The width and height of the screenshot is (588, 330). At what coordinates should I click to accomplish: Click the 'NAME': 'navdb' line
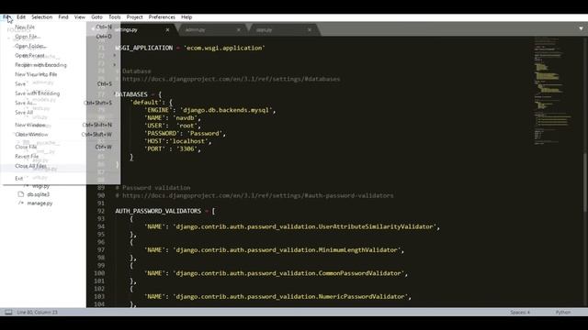pyautogui.click(x=173, y=118)
